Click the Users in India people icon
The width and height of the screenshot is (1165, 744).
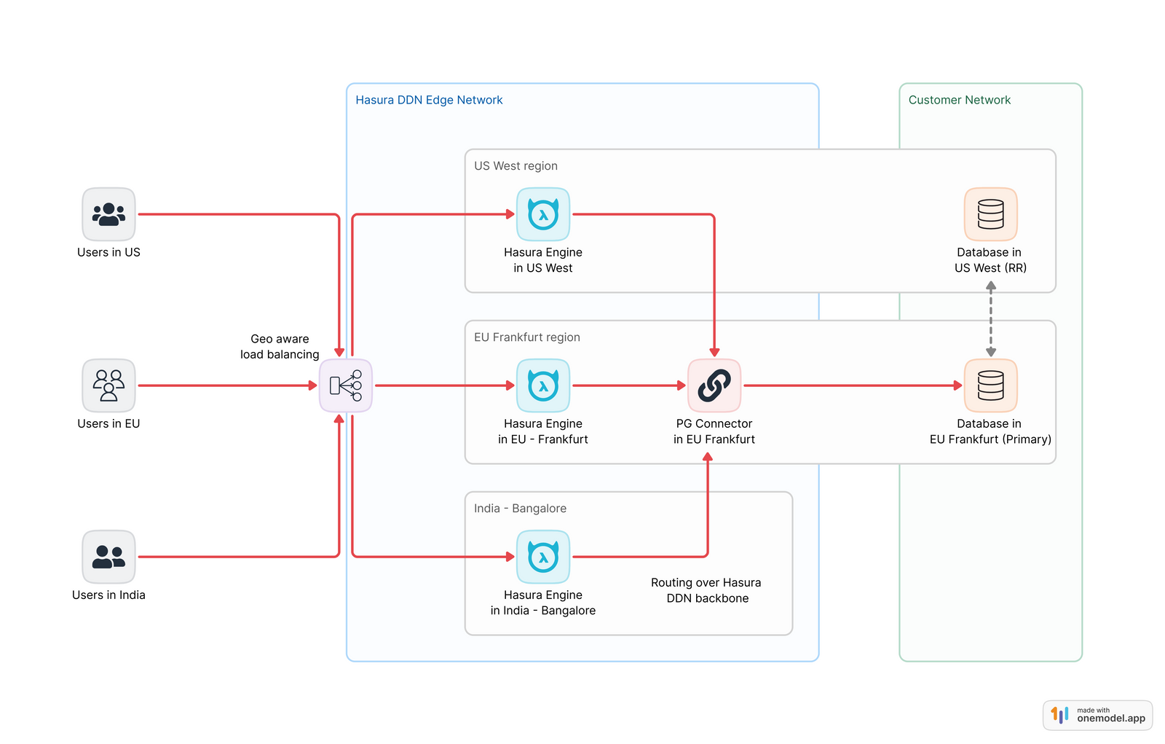(x=108, y=556)
